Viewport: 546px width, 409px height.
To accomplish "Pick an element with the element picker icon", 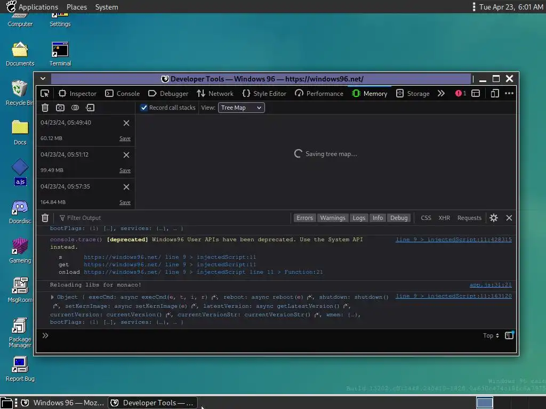I will coord(45,94).
